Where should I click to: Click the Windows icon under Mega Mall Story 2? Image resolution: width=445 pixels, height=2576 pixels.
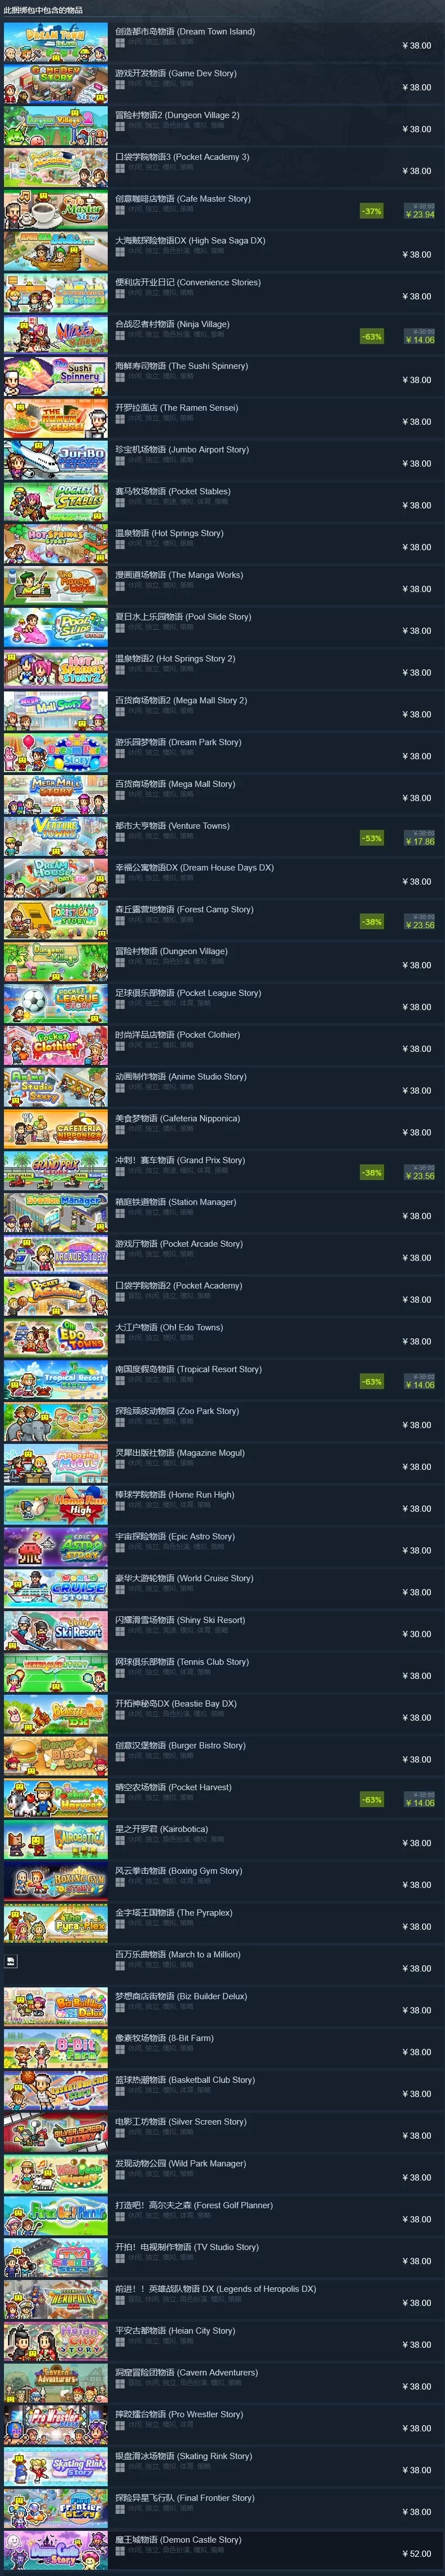coord(120,711)
